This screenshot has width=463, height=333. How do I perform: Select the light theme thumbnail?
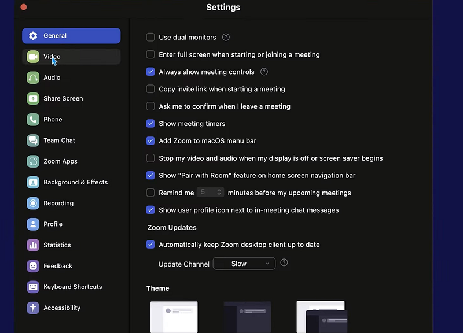pyautogui.click(x=174, y=317)
